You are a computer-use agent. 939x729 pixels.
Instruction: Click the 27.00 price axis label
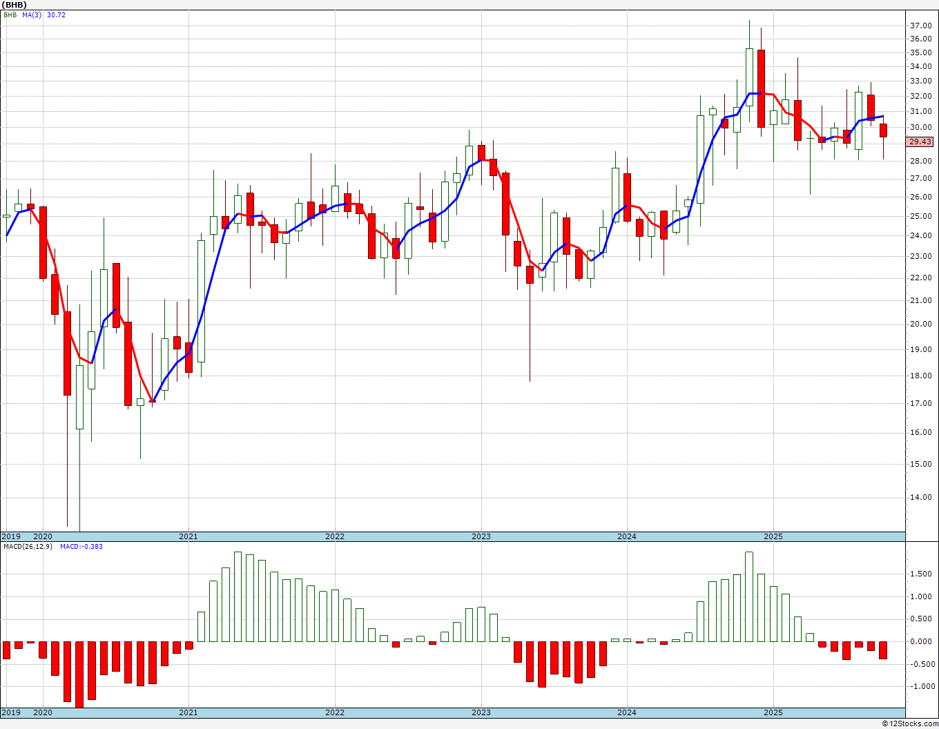[920, 178]
